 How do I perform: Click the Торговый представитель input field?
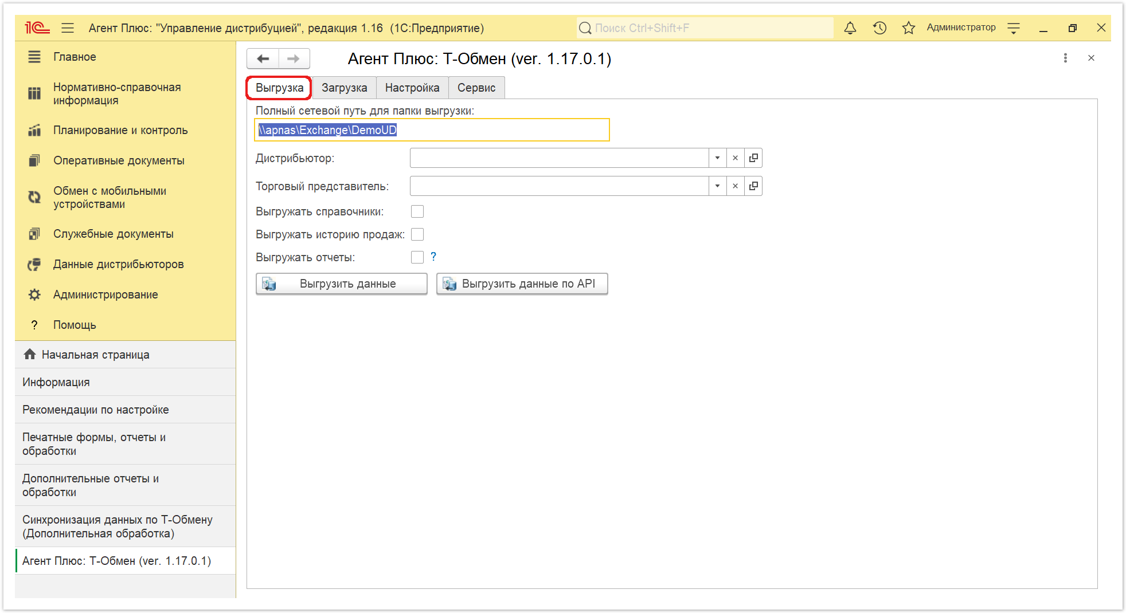pos(559,186)
